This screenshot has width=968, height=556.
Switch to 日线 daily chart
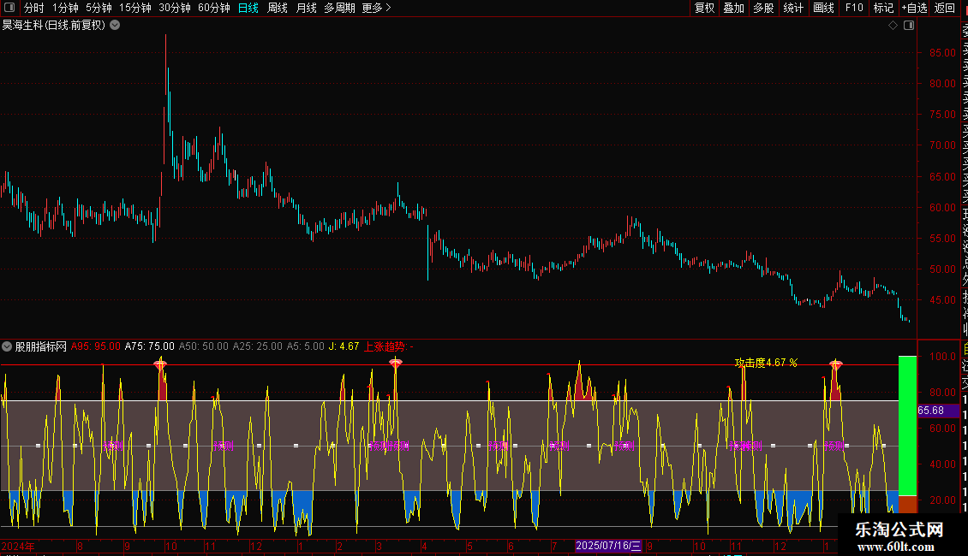point(248,8)
